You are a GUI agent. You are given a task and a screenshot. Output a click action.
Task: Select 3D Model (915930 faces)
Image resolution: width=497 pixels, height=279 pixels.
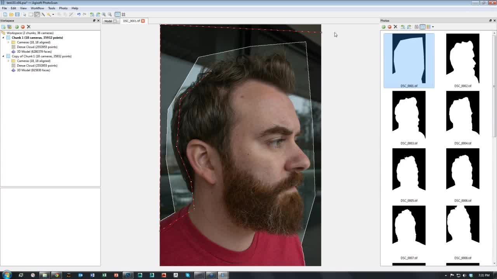pos(33,70)
